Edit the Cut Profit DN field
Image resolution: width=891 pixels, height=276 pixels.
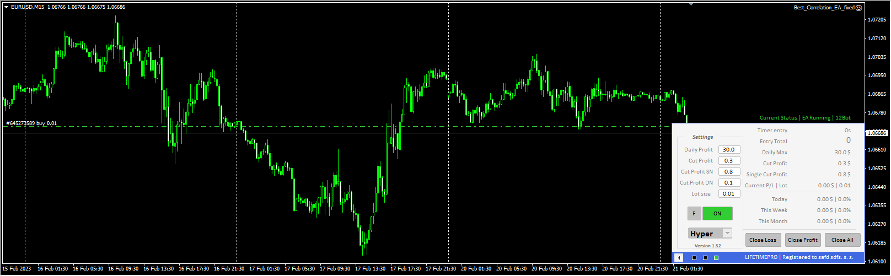tap(729, 183)
